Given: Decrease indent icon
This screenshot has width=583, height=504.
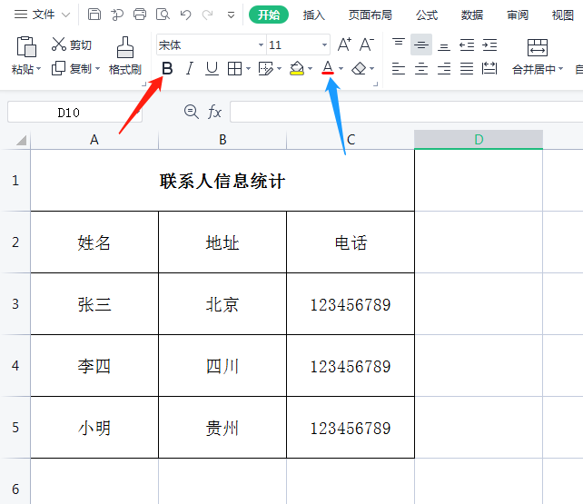Looking at the screenshot, I should click(x=467, y=45).
